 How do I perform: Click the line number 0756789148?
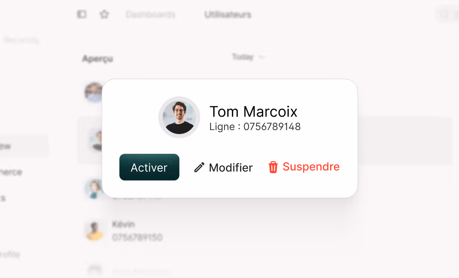(x=272, y=127)
